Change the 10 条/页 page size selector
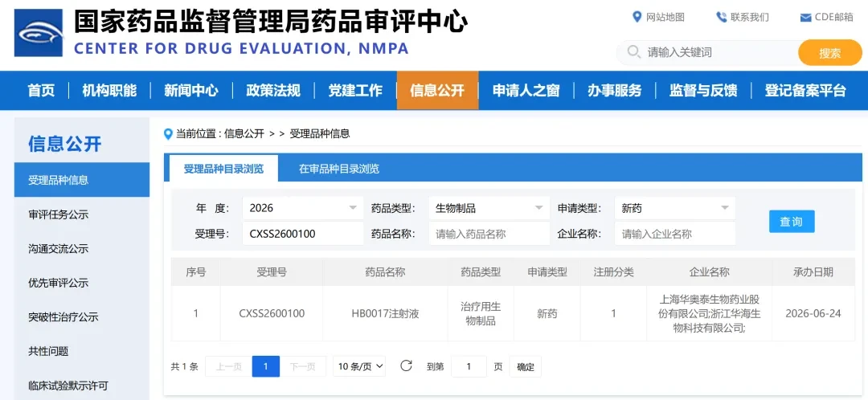 359,366
